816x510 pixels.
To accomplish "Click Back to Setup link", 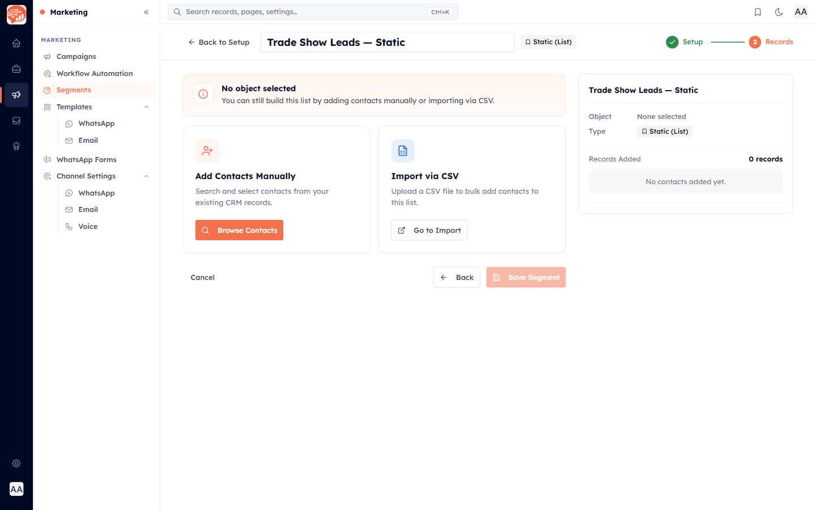I will tap(219, 42).
